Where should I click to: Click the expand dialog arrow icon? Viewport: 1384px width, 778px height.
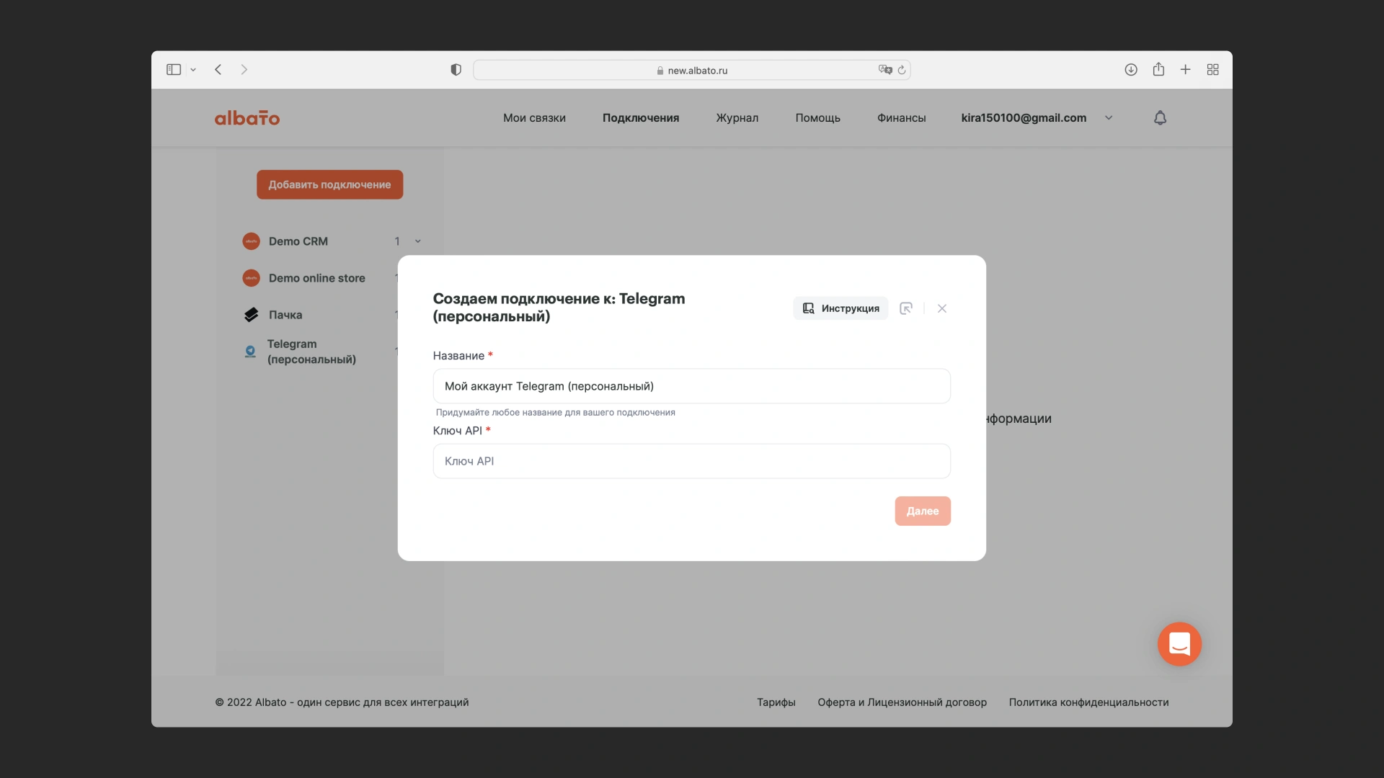[906, 308]
